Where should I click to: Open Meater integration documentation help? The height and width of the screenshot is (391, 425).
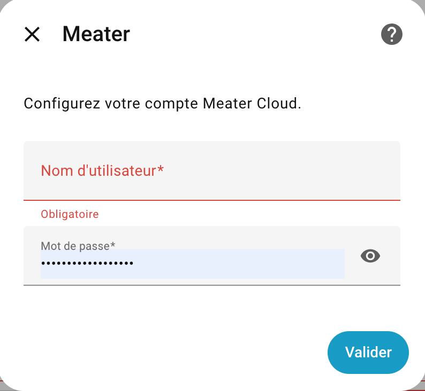391,35
